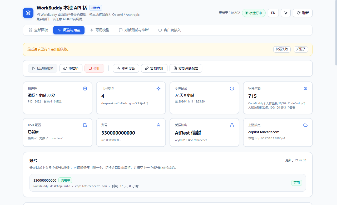This screenshot has width=337, height=205.
Task: Click the sparkle icon on 可用模型 card
Action: click(158, 89)
